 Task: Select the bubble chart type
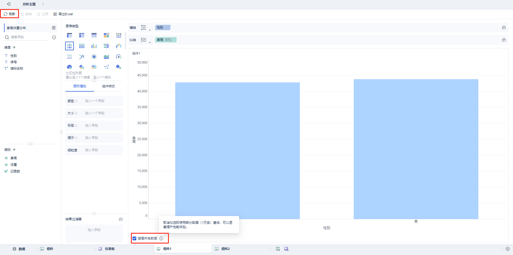[x=119, y=67]
